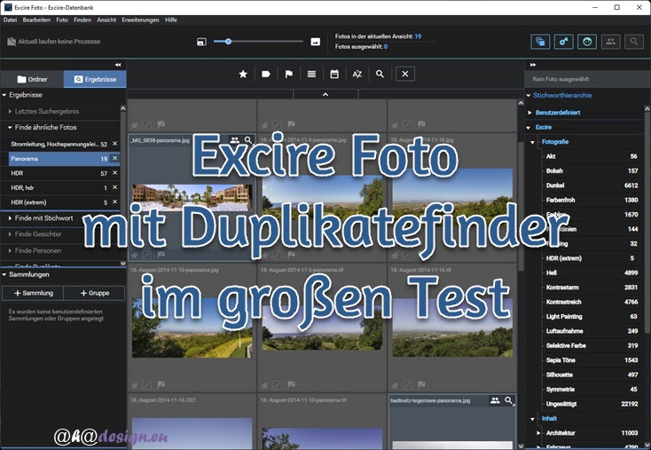Expand the Benutzerdefiniert keyword node
Viewport: 651px width, 450px height.
(x=530, y=113)
